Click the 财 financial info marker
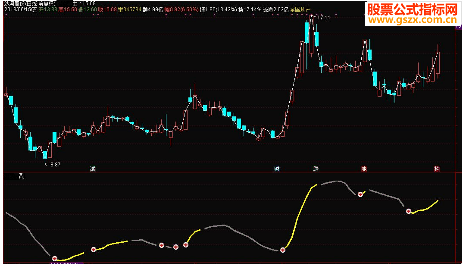463x266 pixels. [x=277, y=169]
